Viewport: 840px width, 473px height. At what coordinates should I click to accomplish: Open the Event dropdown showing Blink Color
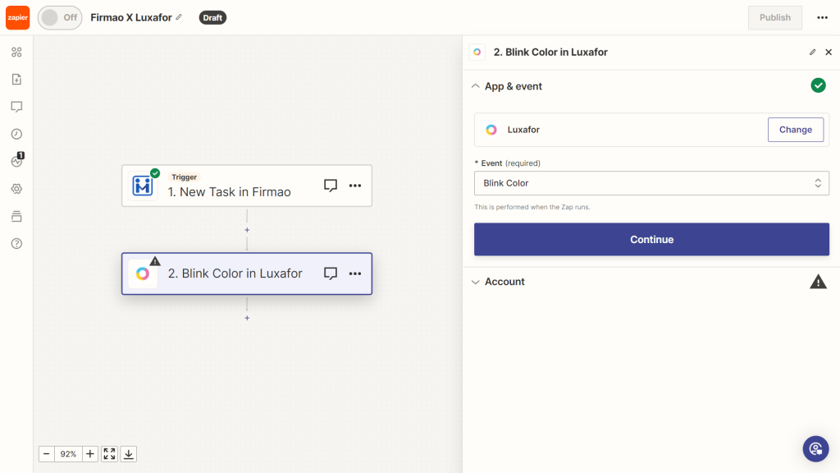click(x=651, y=183)
